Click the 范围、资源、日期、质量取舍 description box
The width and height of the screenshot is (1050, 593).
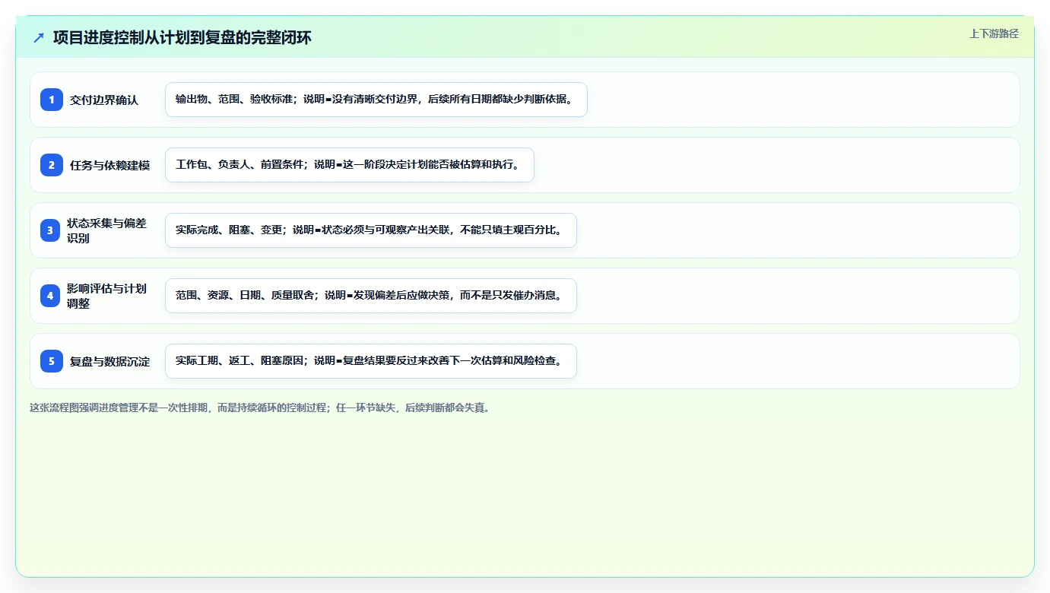pyautogui.click(x=371, y=296)
